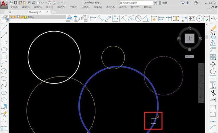The height and width of the screenshot is (133, 218).
Task: Select the Polygon tool
Action: [4, 50]
